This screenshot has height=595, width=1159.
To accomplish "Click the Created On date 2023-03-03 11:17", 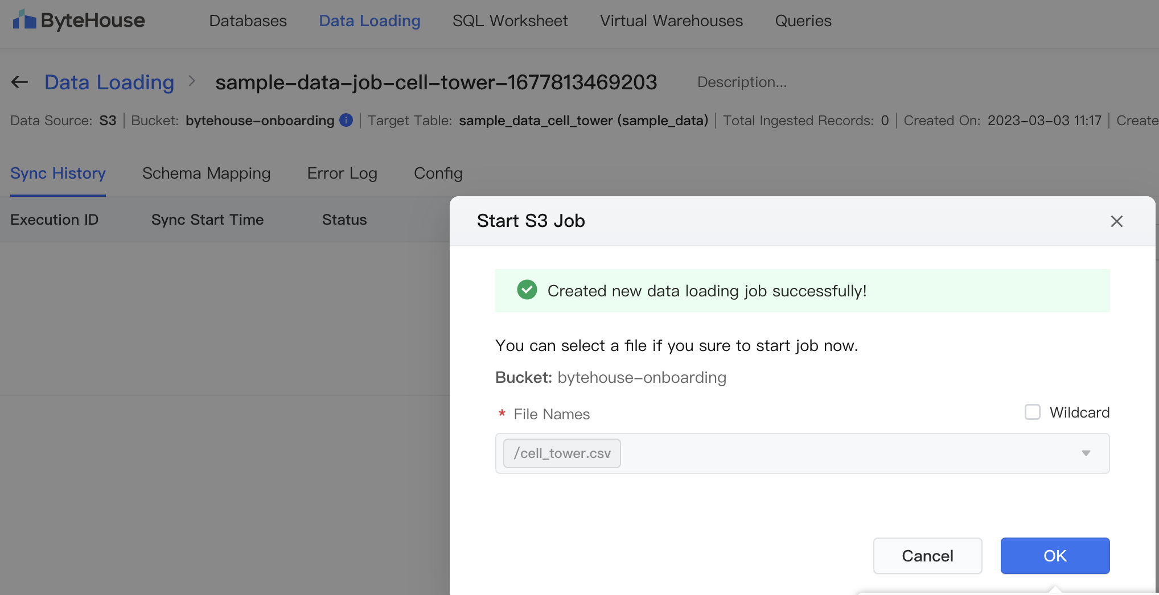I will [x=1045, y=121].
